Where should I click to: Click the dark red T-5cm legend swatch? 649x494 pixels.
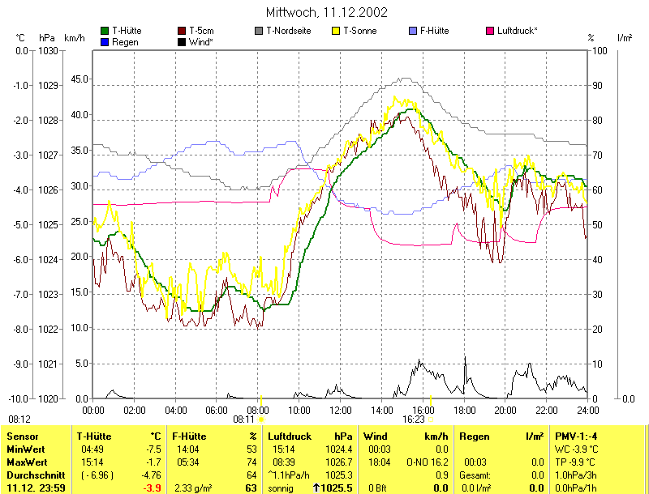[x=182, y=31]
